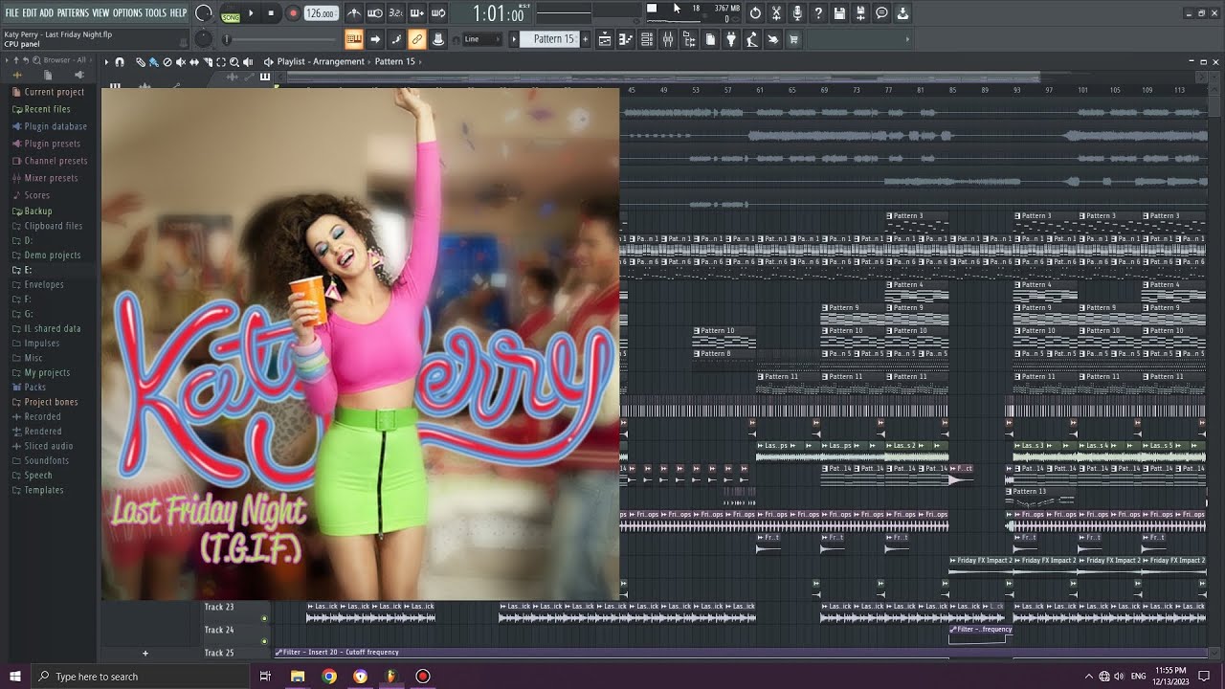
Task: Select the playback speaker tool in playlist
Action: (x=248, y=61)
